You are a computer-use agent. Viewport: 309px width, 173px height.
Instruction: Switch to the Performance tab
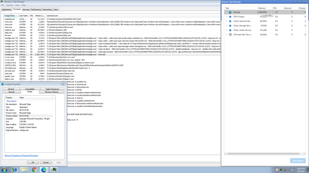(36, 10)
